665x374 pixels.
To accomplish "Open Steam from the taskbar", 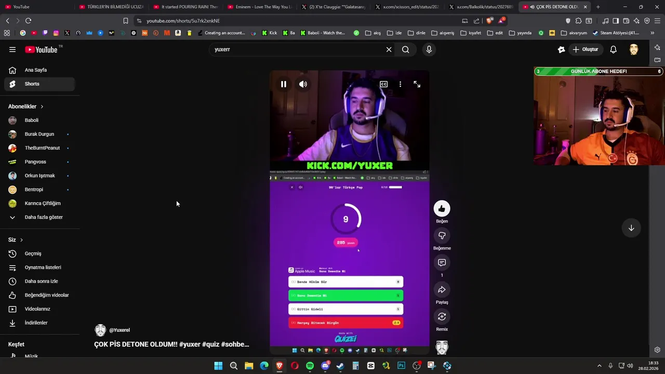I will (340, 366).
